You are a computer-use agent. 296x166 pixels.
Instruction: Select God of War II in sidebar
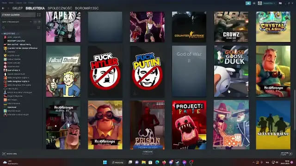(13, 70)
